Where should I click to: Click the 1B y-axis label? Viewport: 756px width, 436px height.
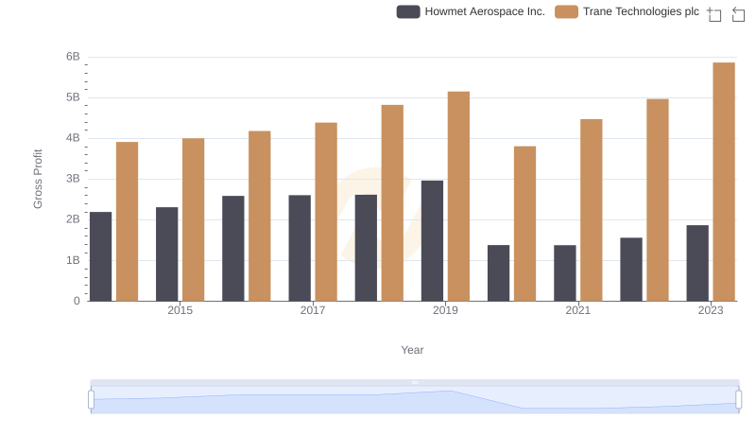73,260
